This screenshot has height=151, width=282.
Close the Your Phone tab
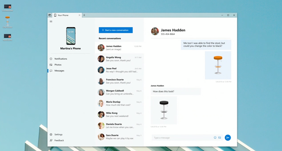coord(79,15)
